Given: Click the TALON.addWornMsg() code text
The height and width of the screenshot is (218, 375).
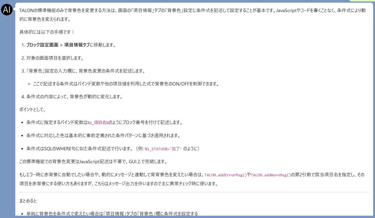Looking at the screenshot, I should [x=271, y=175].
